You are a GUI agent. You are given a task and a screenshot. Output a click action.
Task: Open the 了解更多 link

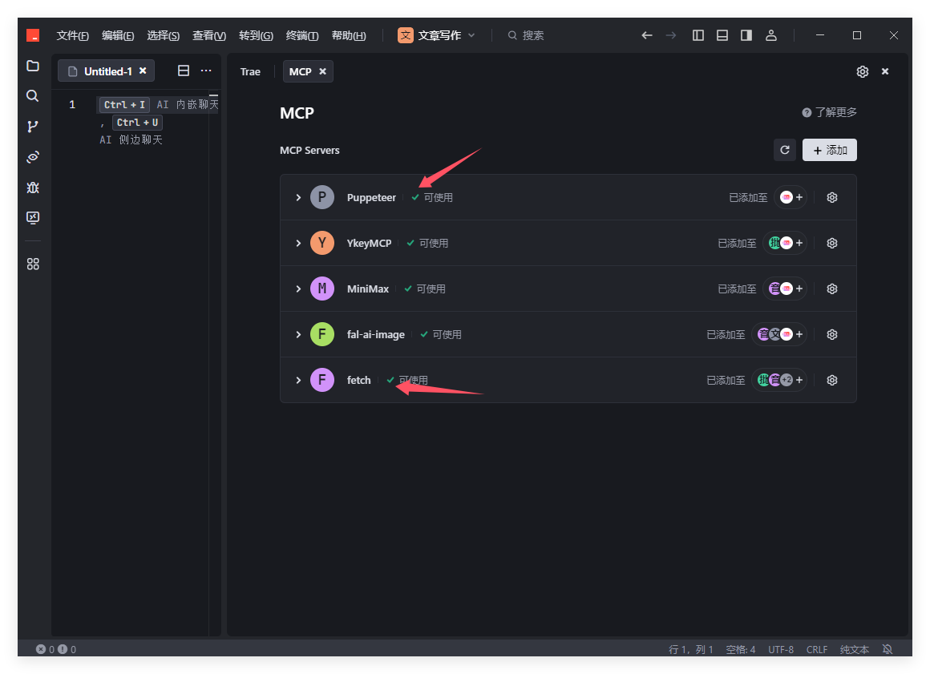[830, 112]
